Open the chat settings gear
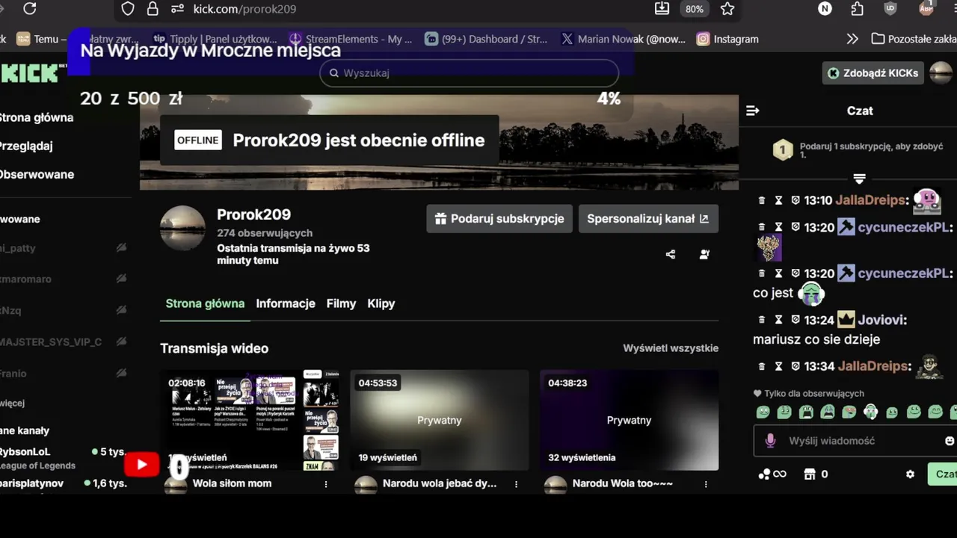Image resolution: width=957 pixels, height=538 pixels. (x=910, y=474)
